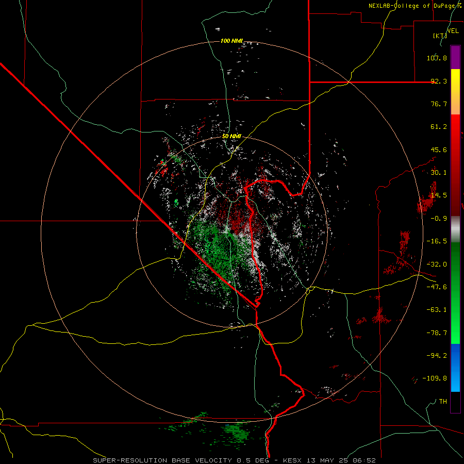The height and width of the screenshot is (464, 464).
Task: Click the -63.1 value on velocity scale
Action: (x=437, y=310)
